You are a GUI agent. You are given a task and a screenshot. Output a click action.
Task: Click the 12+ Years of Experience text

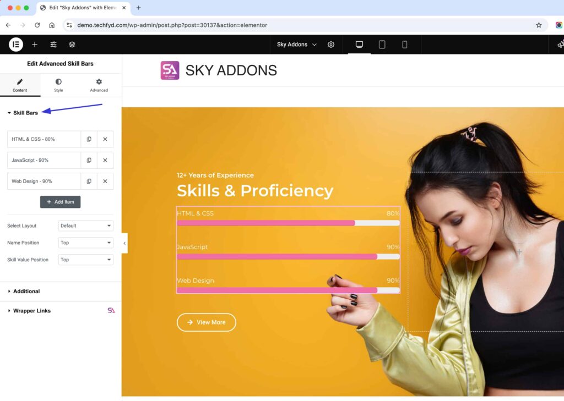pos(215,175)
